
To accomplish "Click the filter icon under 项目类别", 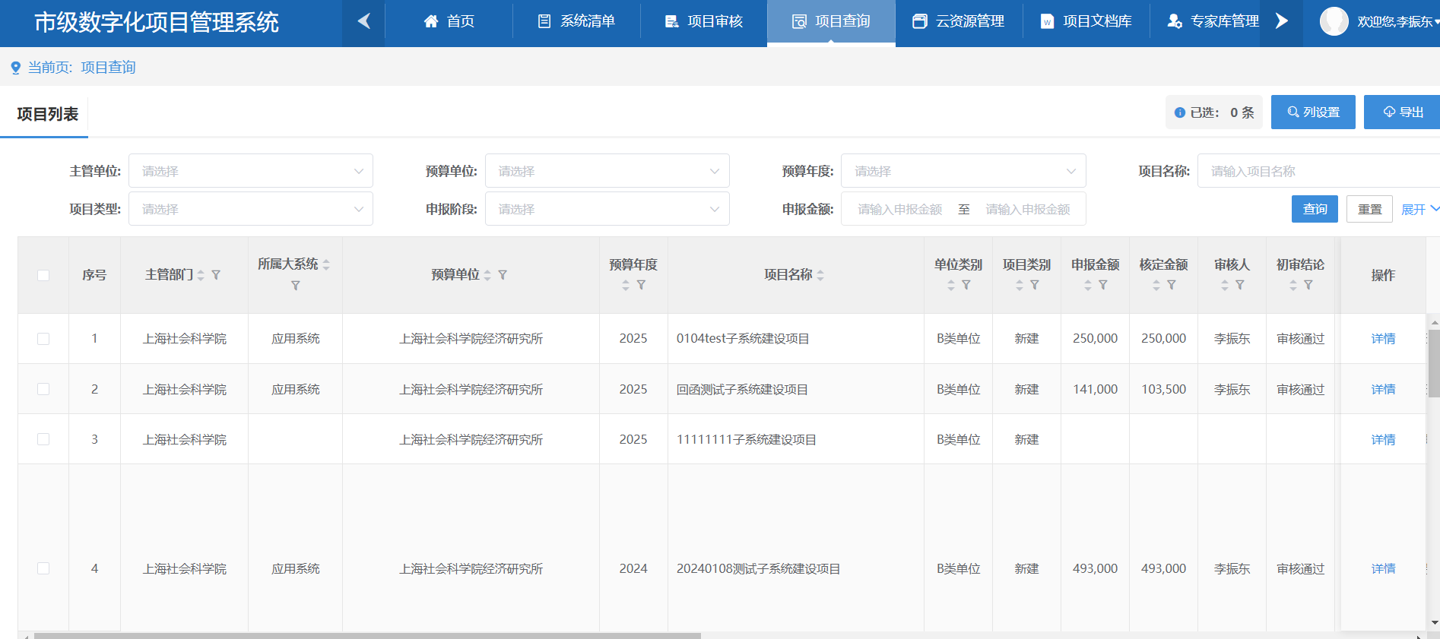I will pyautogui.click(x=1035, y=285).
